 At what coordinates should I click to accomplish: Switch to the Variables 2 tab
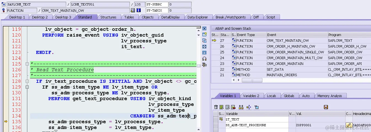point(251,96)
